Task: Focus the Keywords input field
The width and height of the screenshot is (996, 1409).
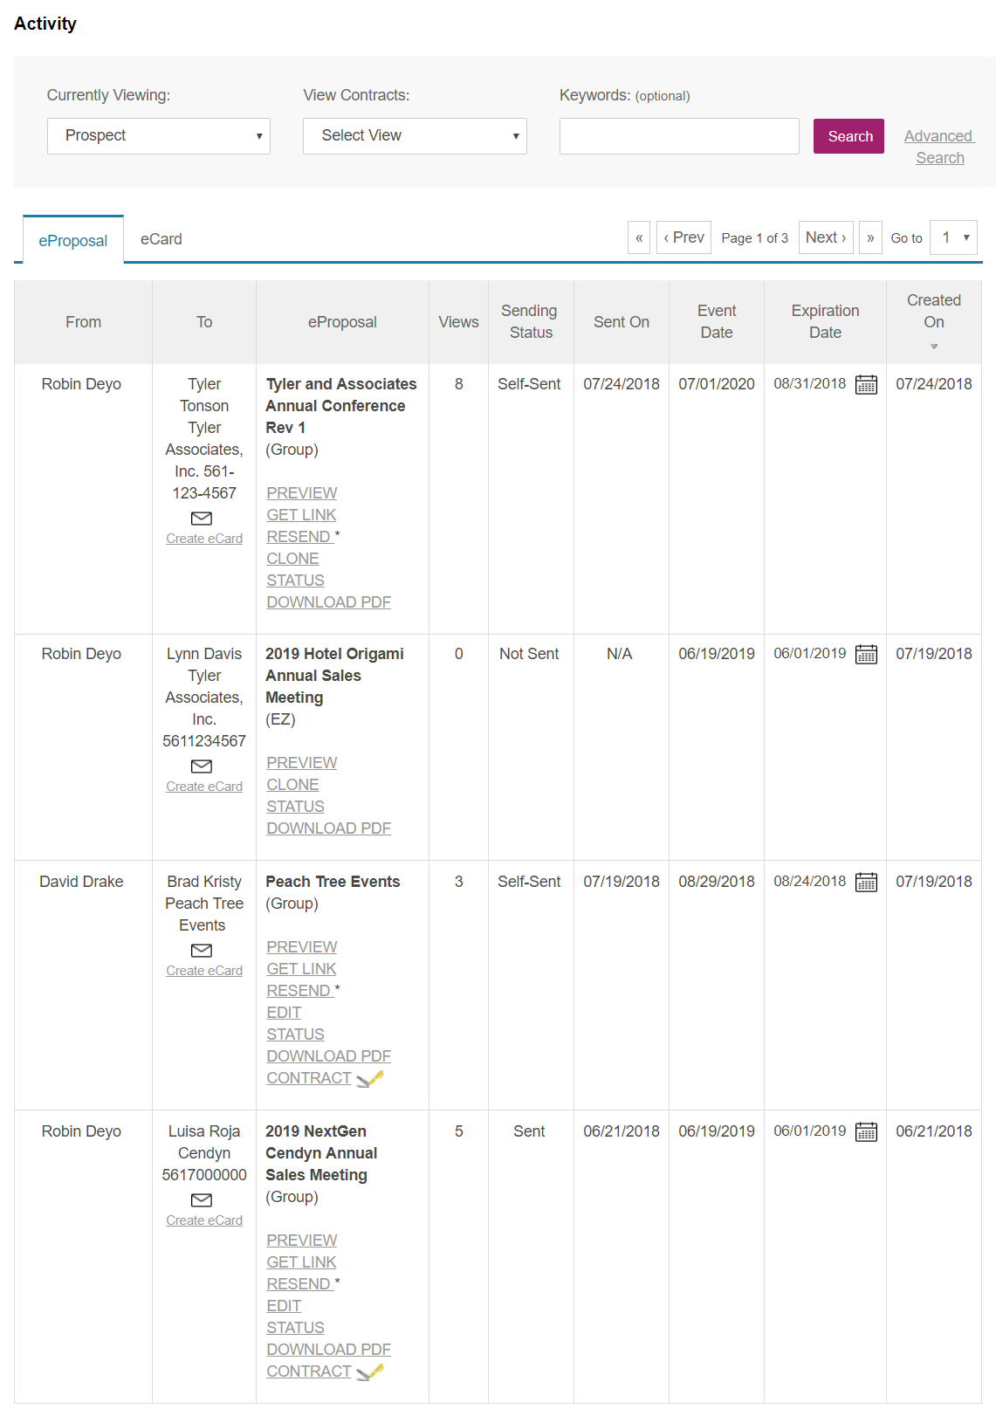Action: [x=679, y=136]
